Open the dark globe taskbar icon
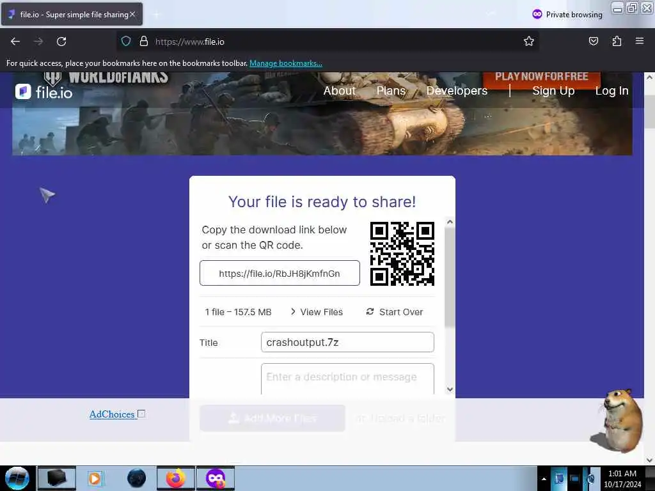This screenshot has width=655, height=491. pos(137,478)
